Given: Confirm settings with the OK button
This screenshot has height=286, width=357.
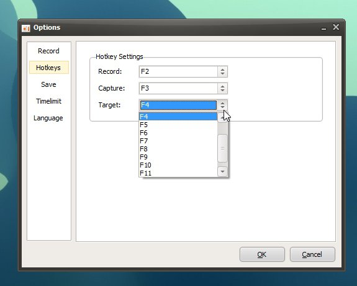Looking at the screenshot, I should click(x=262, y=254).
